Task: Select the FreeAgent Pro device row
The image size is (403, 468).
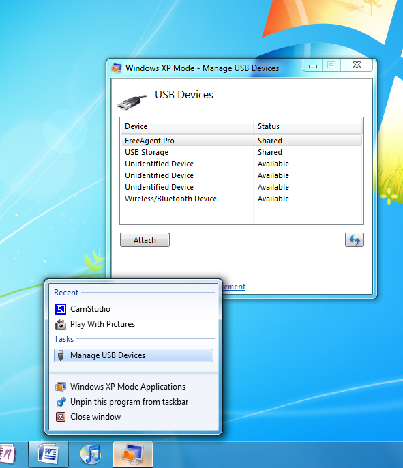Action: pos(241,141)
